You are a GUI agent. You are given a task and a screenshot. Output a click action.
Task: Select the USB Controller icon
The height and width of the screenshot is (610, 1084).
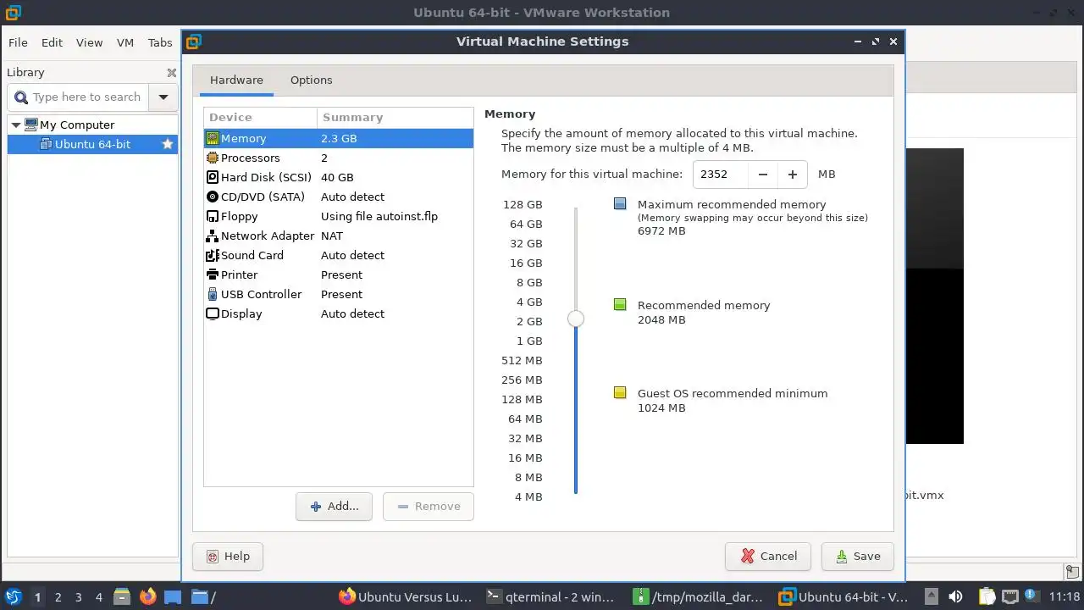(x=213, y=294)
